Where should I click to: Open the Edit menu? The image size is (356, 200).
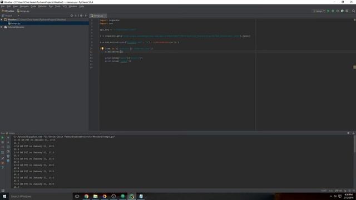[9, 6]
